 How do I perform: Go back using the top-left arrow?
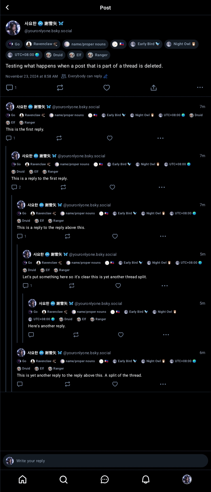(x=7, y=7)
